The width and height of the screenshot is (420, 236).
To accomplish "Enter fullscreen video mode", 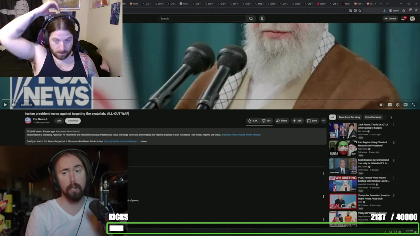I will coord(413,105).
